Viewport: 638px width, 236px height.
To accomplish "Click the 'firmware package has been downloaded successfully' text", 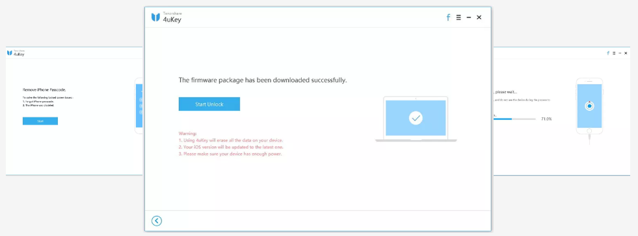I will point(263,80).
